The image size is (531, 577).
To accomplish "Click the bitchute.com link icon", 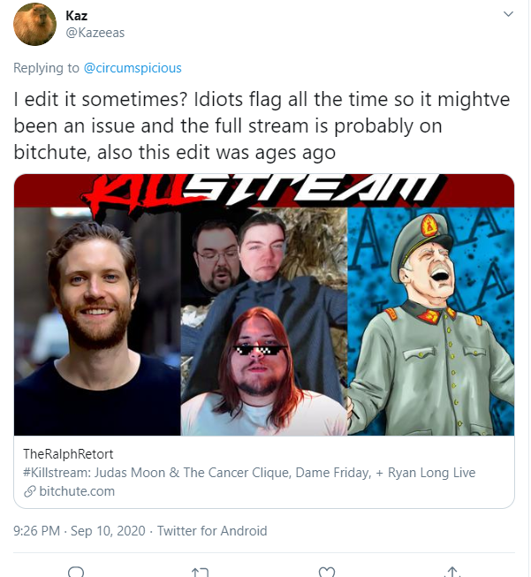I will [x=30, y=491].
